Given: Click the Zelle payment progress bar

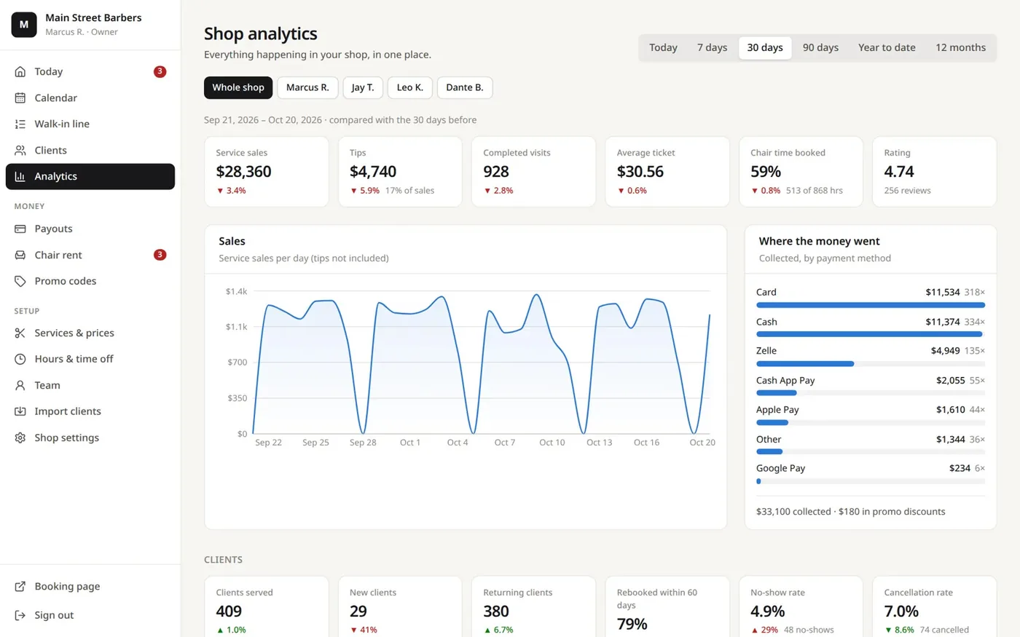Looking at the screenshot, I should click(871, 363).
